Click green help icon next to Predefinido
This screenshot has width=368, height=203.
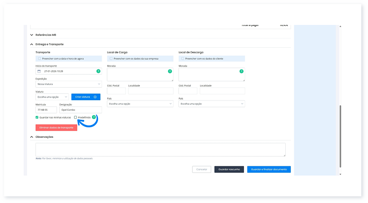(94, 117)
